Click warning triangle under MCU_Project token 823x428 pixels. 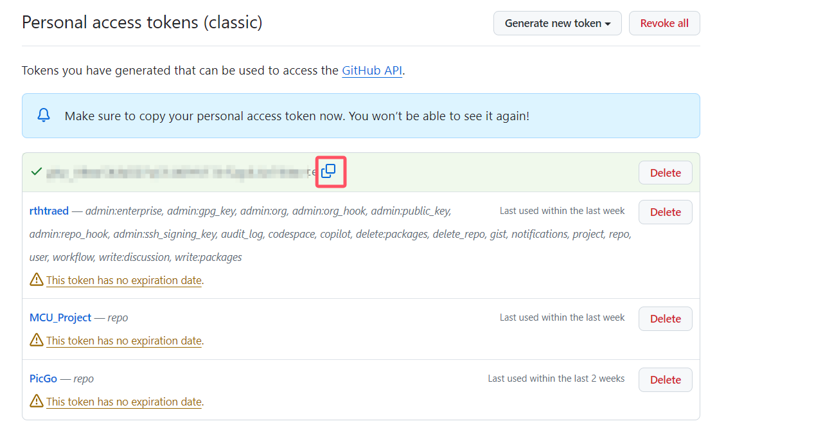(x=37, y=340)
